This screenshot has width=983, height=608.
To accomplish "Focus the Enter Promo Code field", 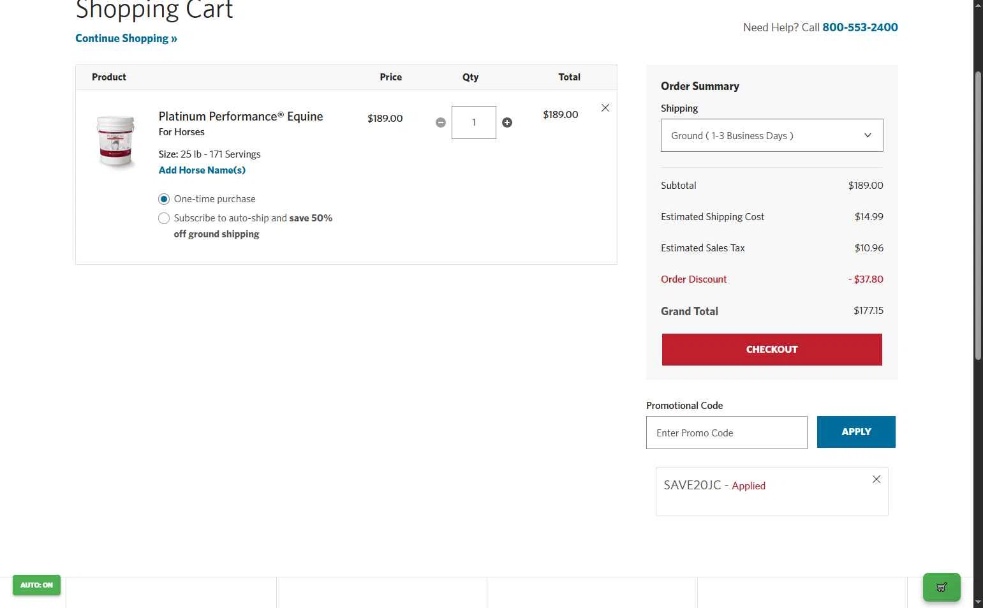I will click(x=727, y=433).
